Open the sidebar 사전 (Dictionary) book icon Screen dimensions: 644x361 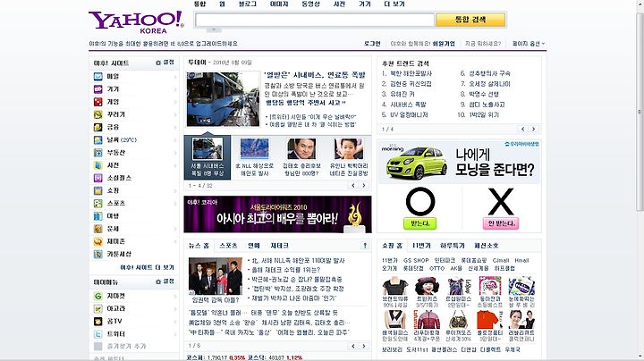click(x=98, y=165)
